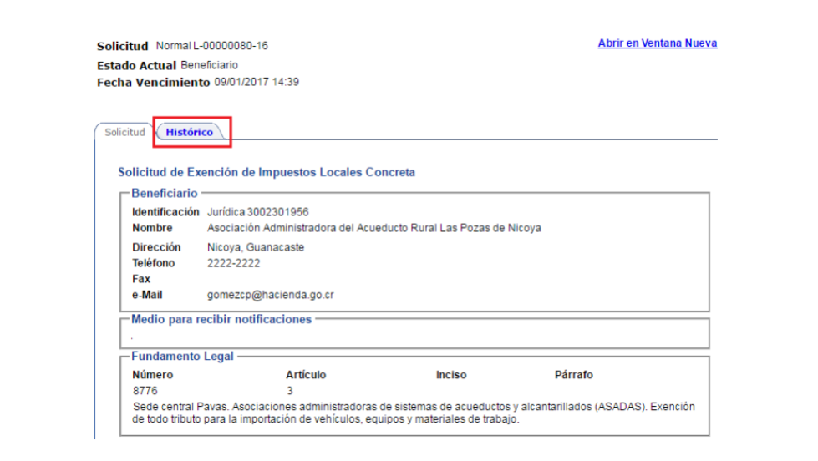818x461 pixels.
Task: Switch to the Histórico tab
Action: (x=190, y=133)
